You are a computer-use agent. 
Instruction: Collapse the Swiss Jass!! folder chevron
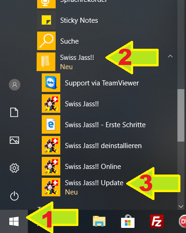[170, 56]
